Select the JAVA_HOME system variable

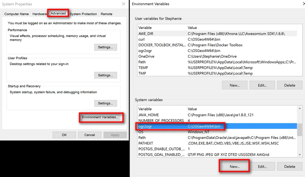point(162,115)
